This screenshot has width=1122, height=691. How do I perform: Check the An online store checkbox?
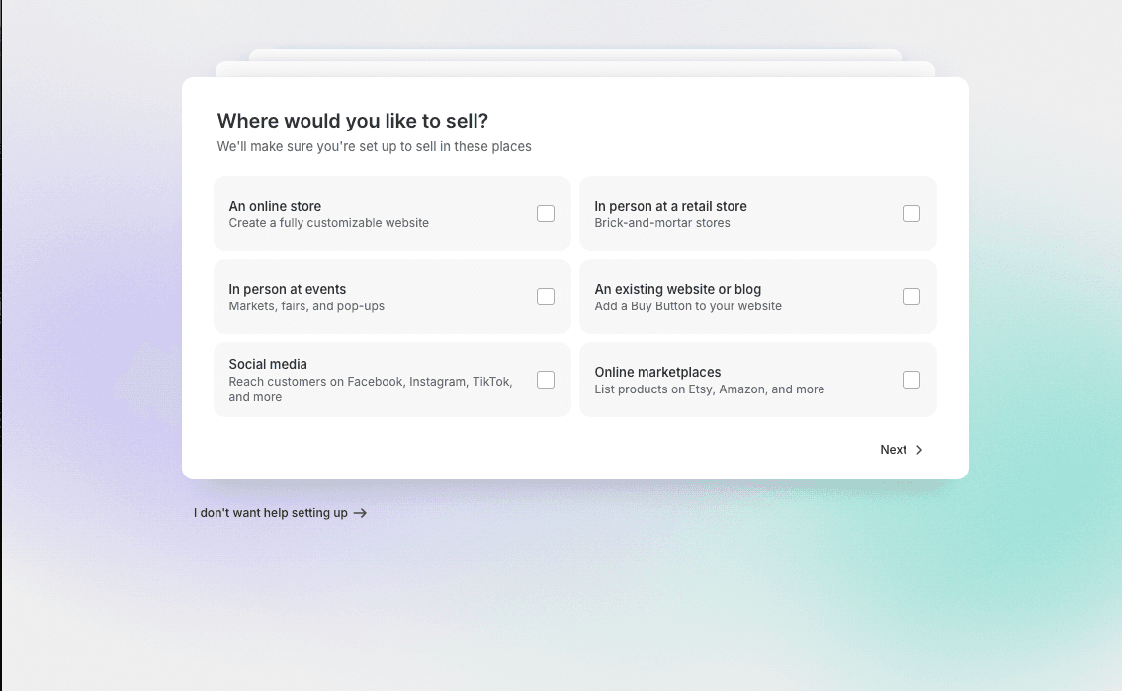pyautogui.click(x=546, y=214)
